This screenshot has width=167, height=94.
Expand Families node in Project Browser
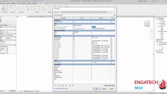click(x=156, y=41)
